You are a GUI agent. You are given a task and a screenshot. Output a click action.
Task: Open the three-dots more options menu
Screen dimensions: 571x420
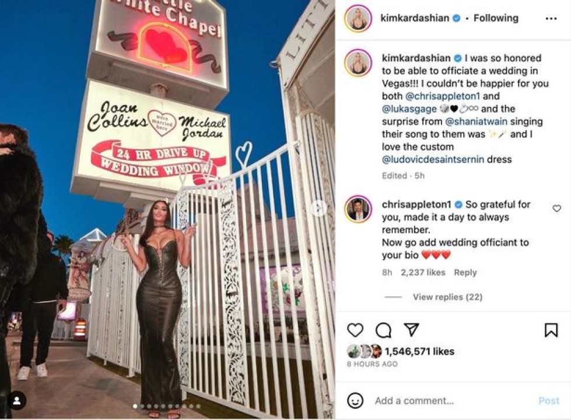tap(551, 19)
